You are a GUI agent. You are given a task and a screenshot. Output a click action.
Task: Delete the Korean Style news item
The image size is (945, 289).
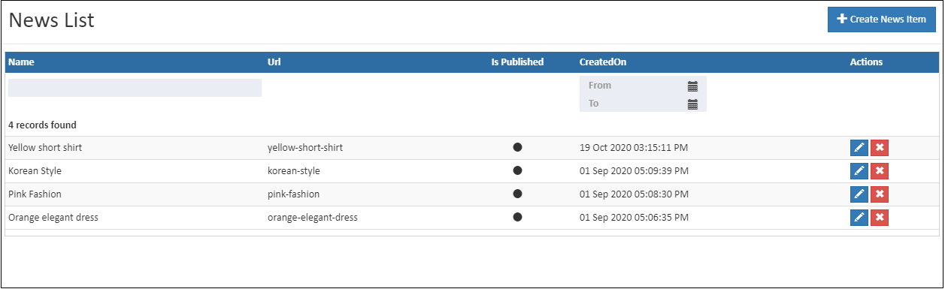tap(880, 171)
